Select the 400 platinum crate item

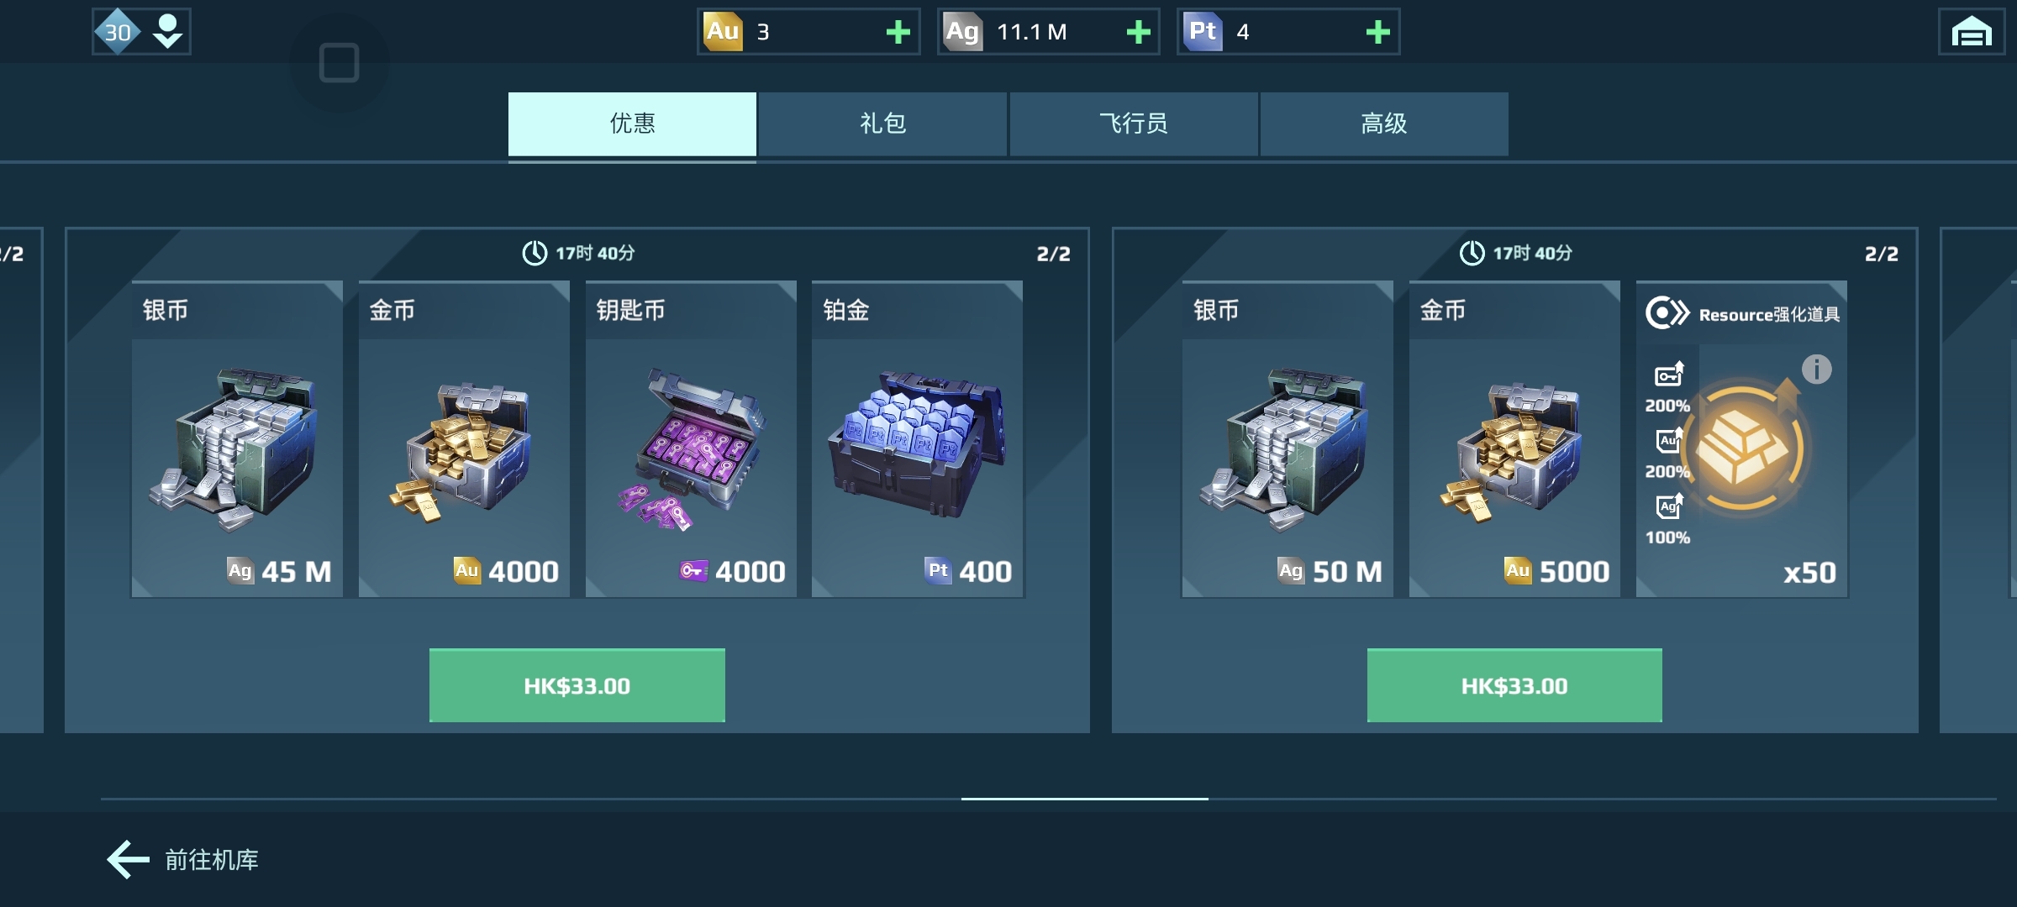click(x=917, y=439)
